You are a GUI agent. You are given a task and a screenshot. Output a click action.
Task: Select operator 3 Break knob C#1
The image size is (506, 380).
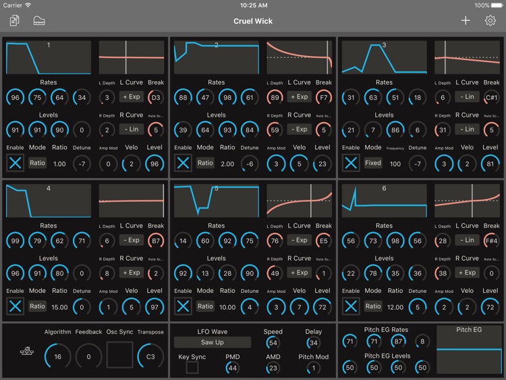tap(491, 97)
